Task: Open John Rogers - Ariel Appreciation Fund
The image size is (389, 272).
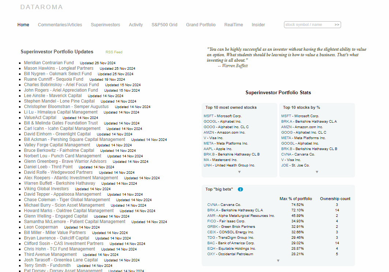Action: tap(61, 90)
